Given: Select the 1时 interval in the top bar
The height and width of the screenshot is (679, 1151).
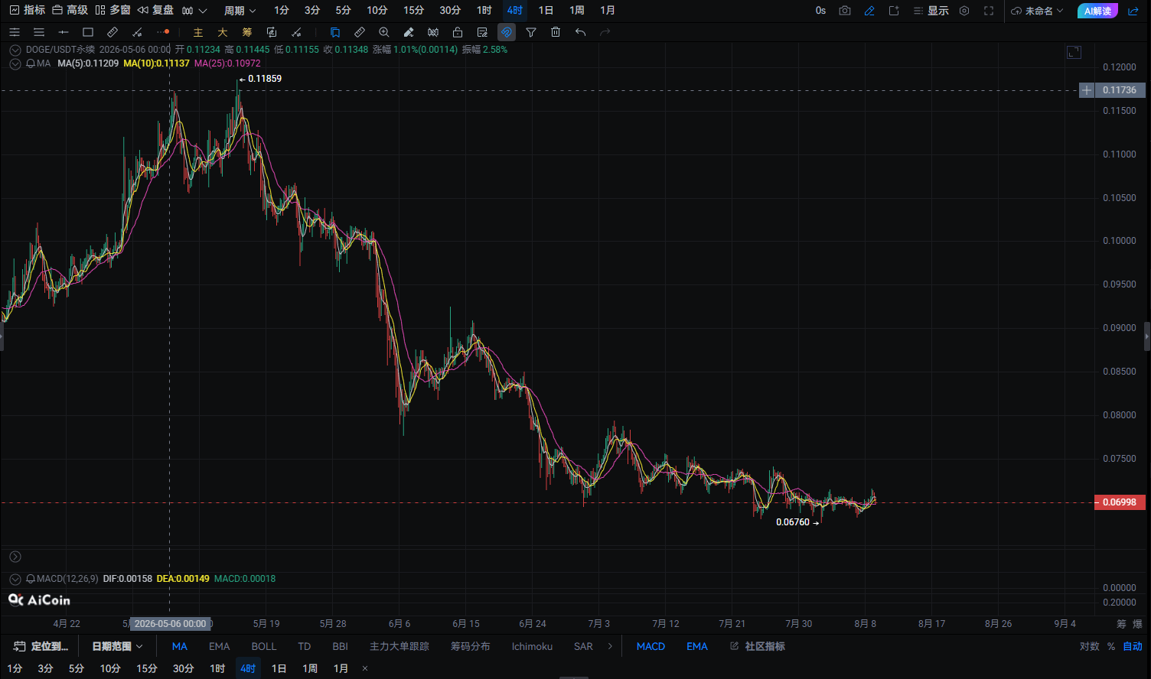Looking at the screenshot, I should (x=484, y=11).
